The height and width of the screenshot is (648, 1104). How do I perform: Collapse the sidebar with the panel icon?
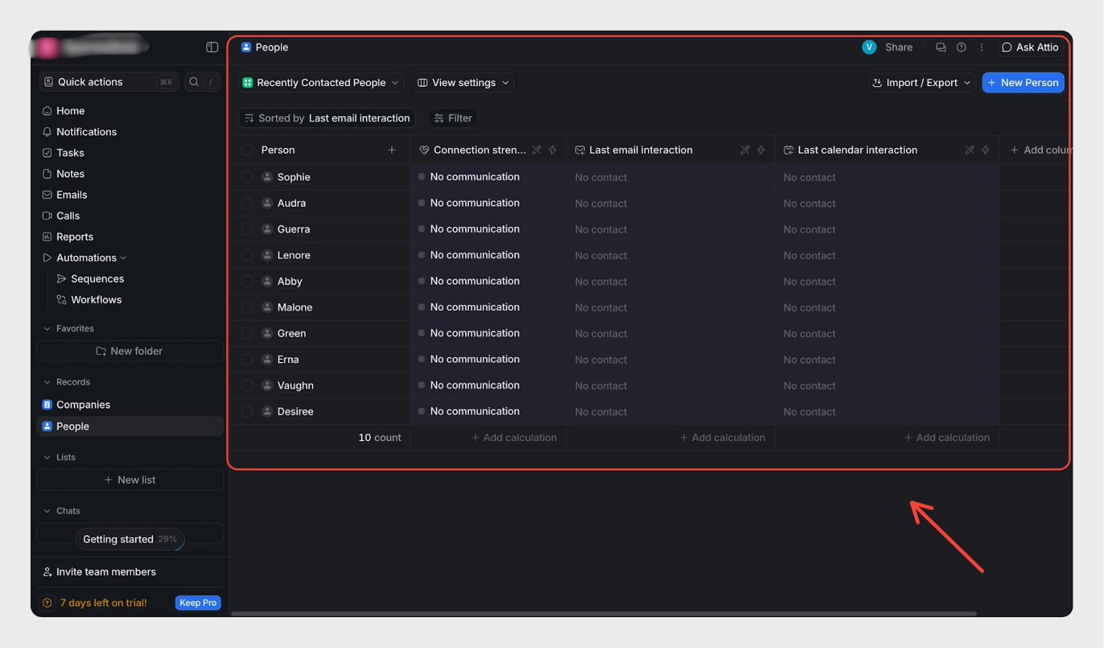click(x=212, y=47)
